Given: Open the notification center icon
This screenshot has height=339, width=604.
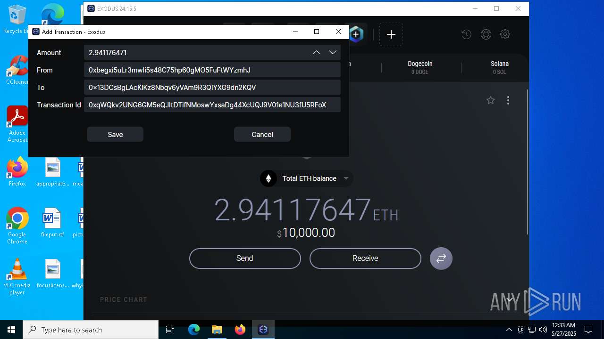Looking at the screenshot, I should click(x=588, y=330).
